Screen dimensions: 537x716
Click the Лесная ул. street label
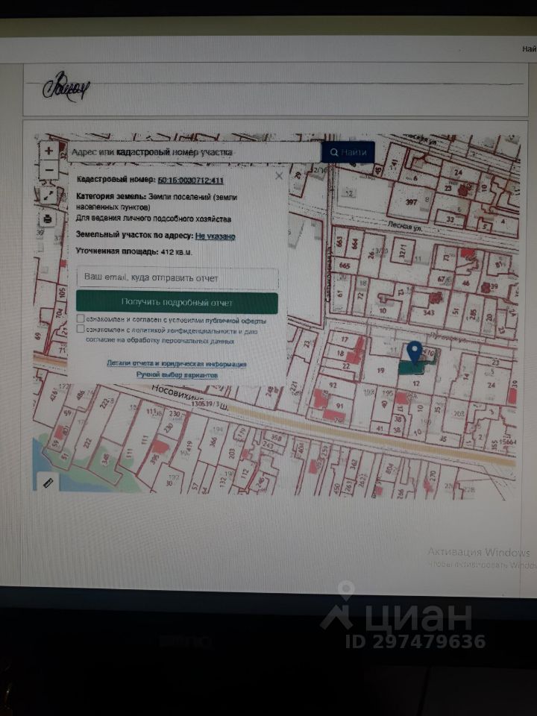click(406, 226)
